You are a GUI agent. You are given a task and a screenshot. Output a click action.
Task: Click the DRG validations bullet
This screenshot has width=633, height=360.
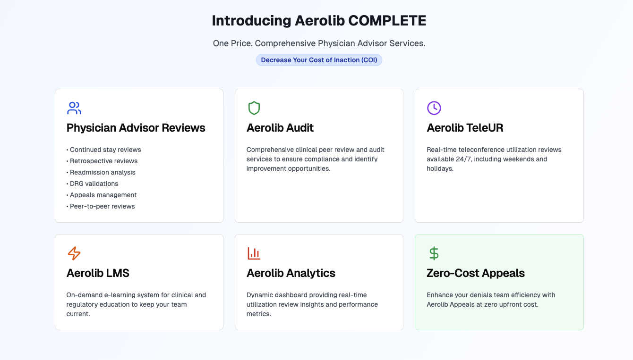[x=93, y=184]
